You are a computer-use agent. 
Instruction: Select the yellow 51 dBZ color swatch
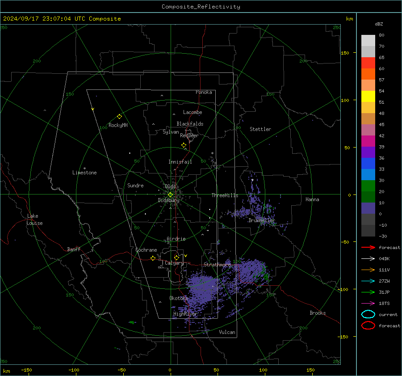point(368,97)
